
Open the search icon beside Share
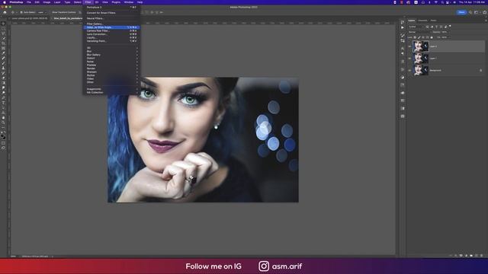(x=470, y=12)
